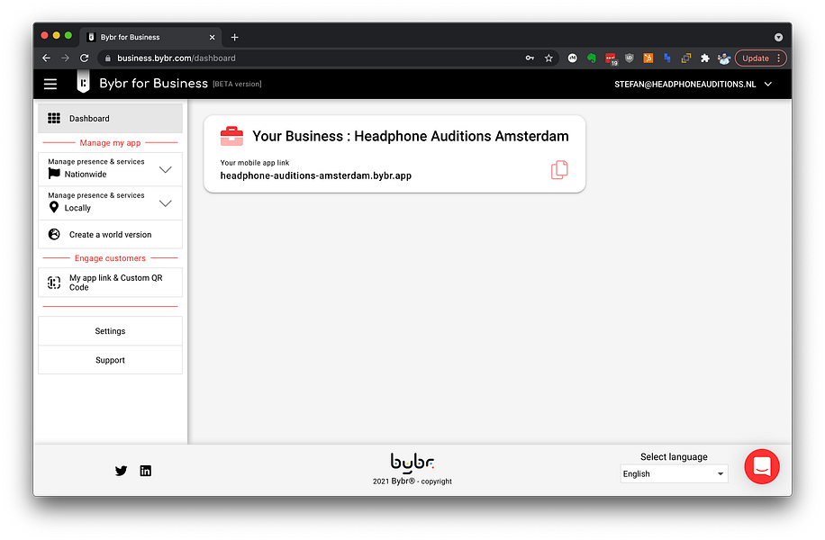Select the Nationwide flag icon

pos(52,173)
